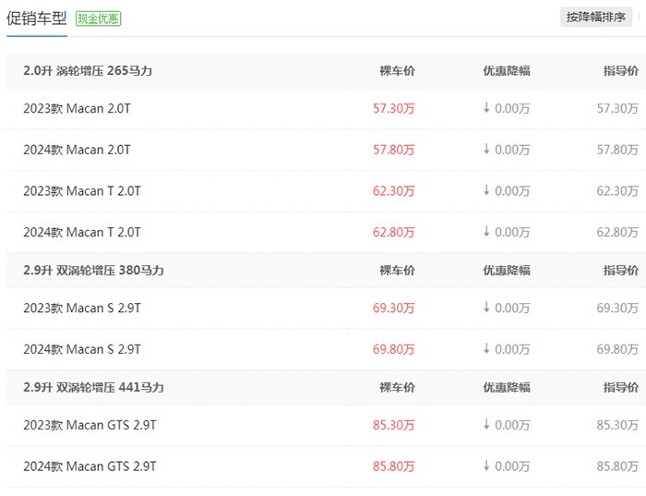This screenshot has height=496, width=646.
Task: Click the gray 62.80万 guide price
Action: (617, 232)
